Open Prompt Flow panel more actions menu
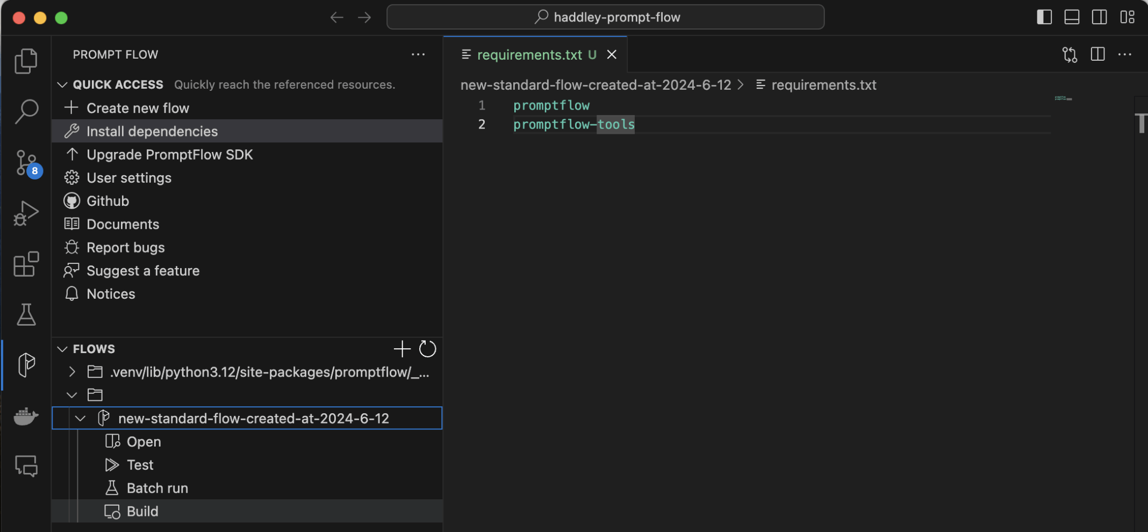This screenshot has width=1148, height=532. coord(418,54)
